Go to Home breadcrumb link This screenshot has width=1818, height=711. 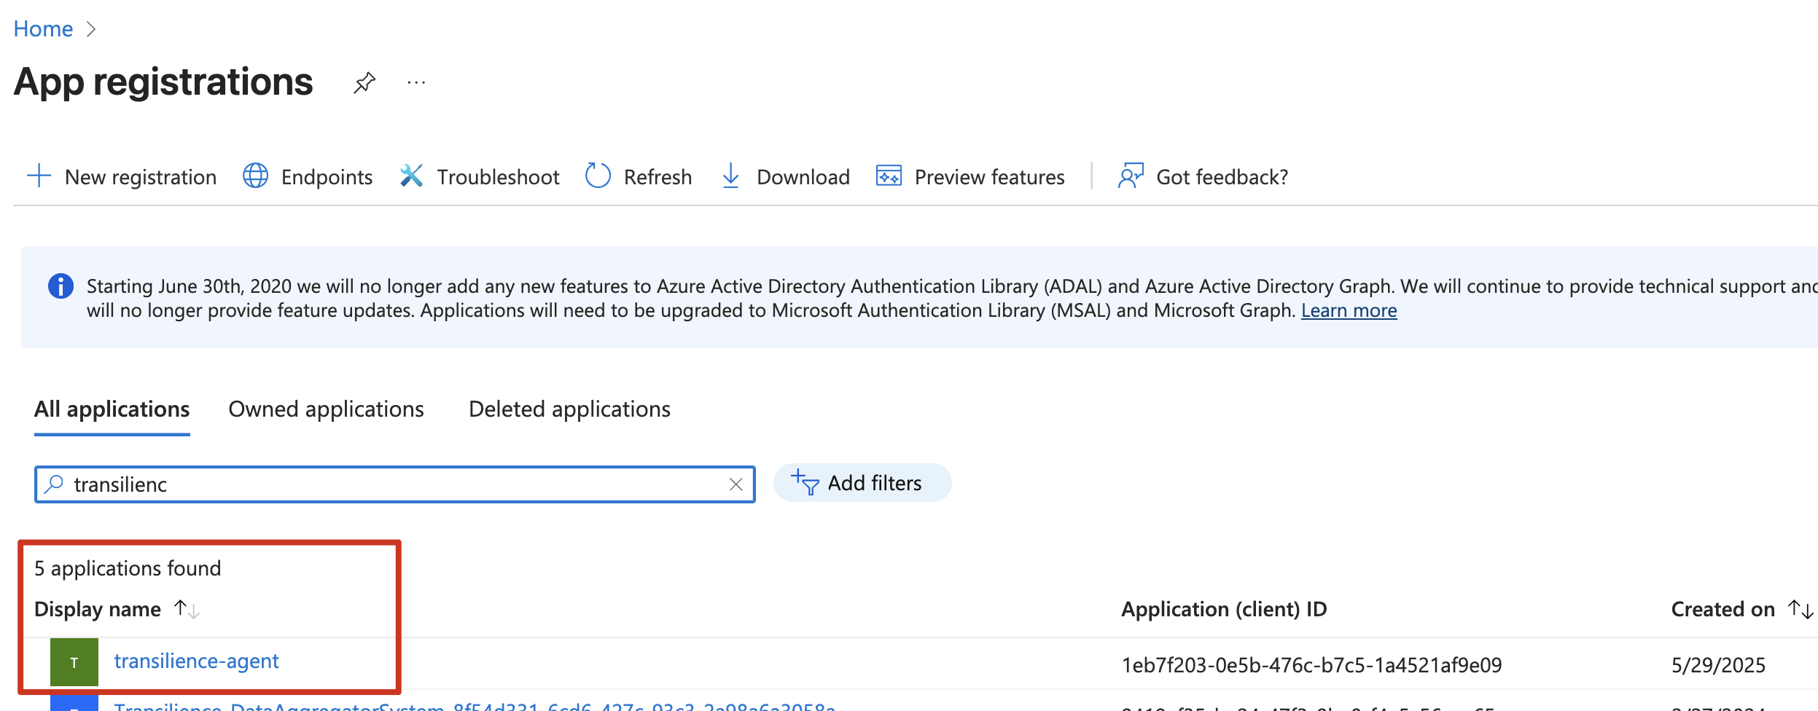click(x=43, y=29)
